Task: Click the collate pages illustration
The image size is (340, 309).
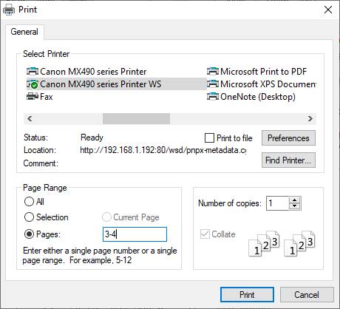Action: pyautogui.click(x=282, y=243)
